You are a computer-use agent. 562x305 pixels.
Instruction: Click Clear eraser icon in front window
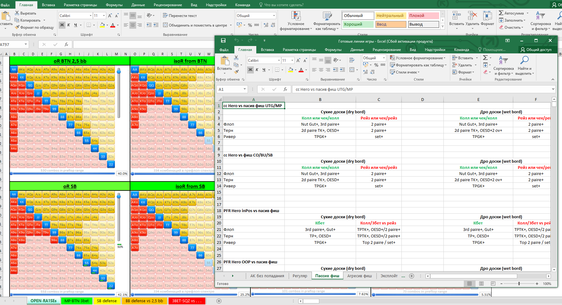pyautogui.click(x=485, y=72)
